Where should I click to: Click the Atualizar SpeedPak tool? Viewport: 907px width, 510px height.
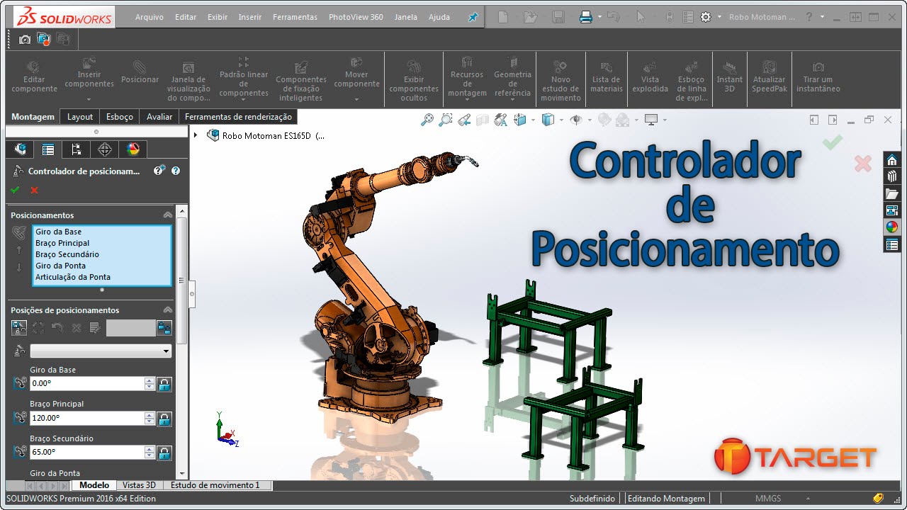769,76
